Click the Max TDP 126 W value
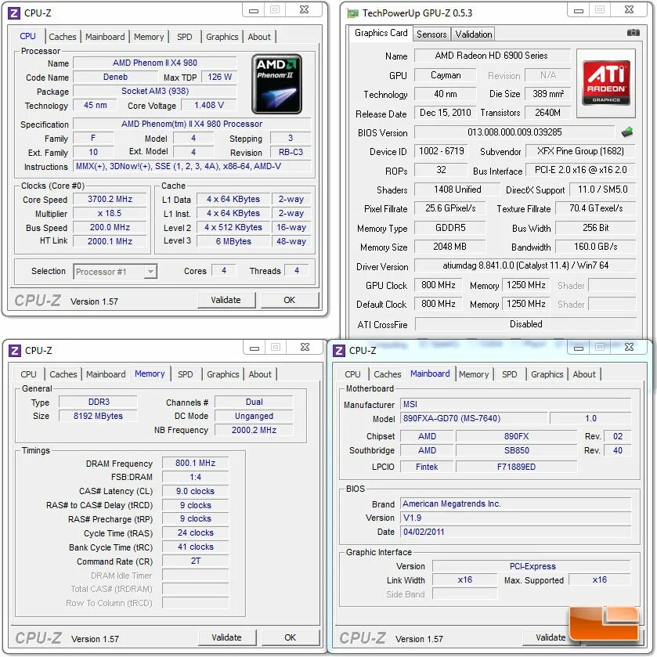 click(x=219, y=77)
